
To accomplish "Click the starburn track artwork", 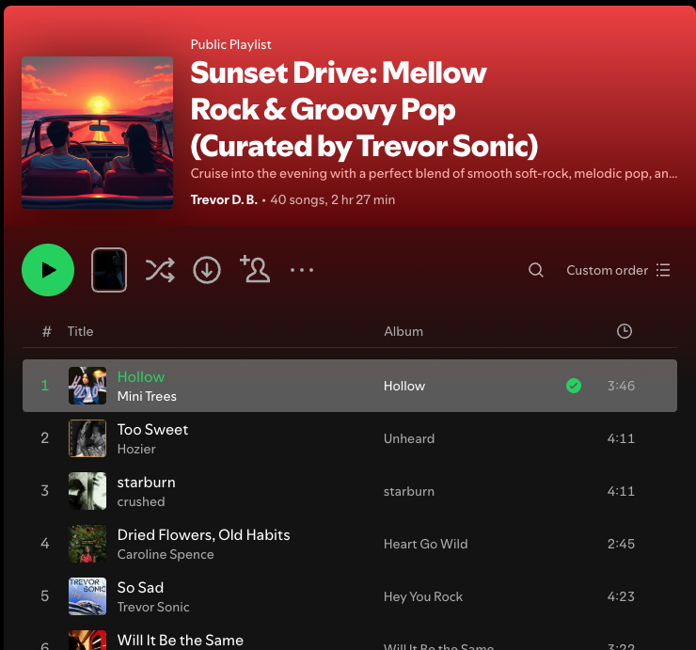I will click(x=87, y=491).
